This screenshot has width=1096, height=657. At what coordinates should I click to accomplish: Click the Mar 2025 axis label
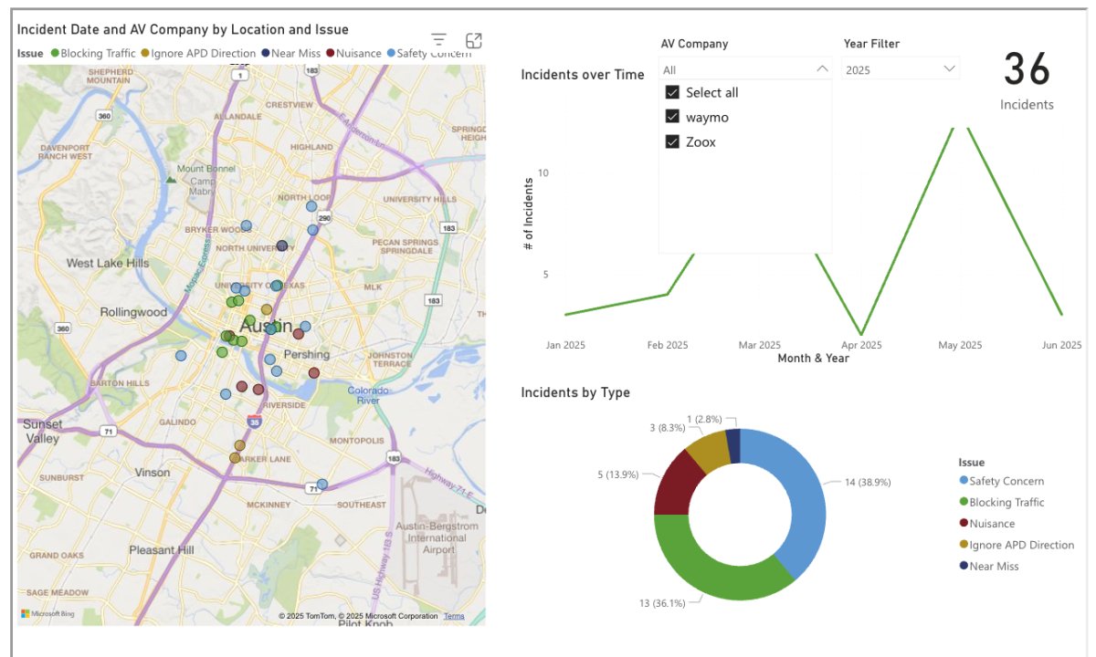(760, 346)
